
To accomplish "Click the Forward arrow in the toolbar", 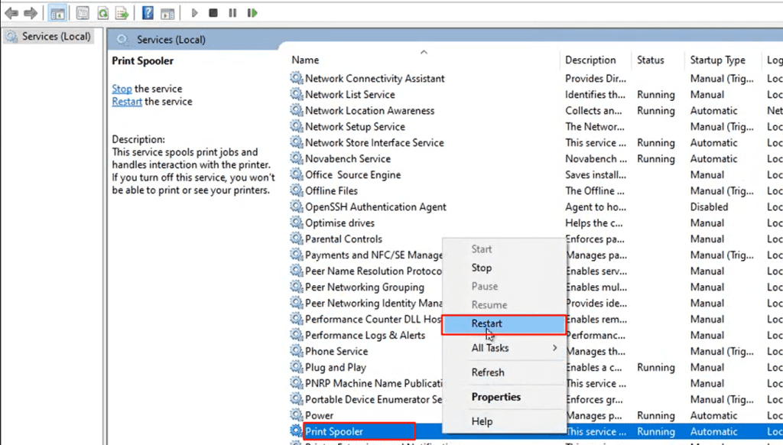I will click(x=31, y=13).
